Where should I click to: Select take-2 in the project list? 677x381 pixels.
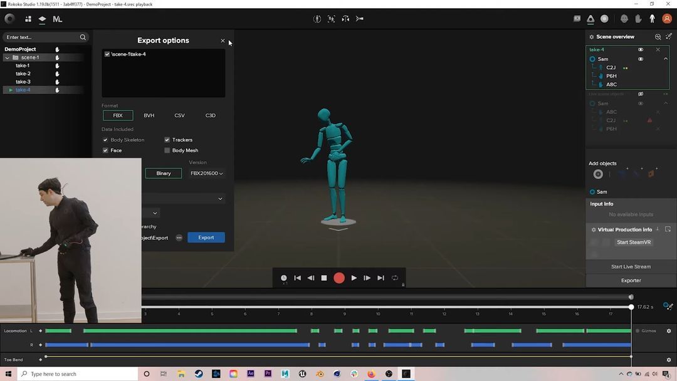23,73
